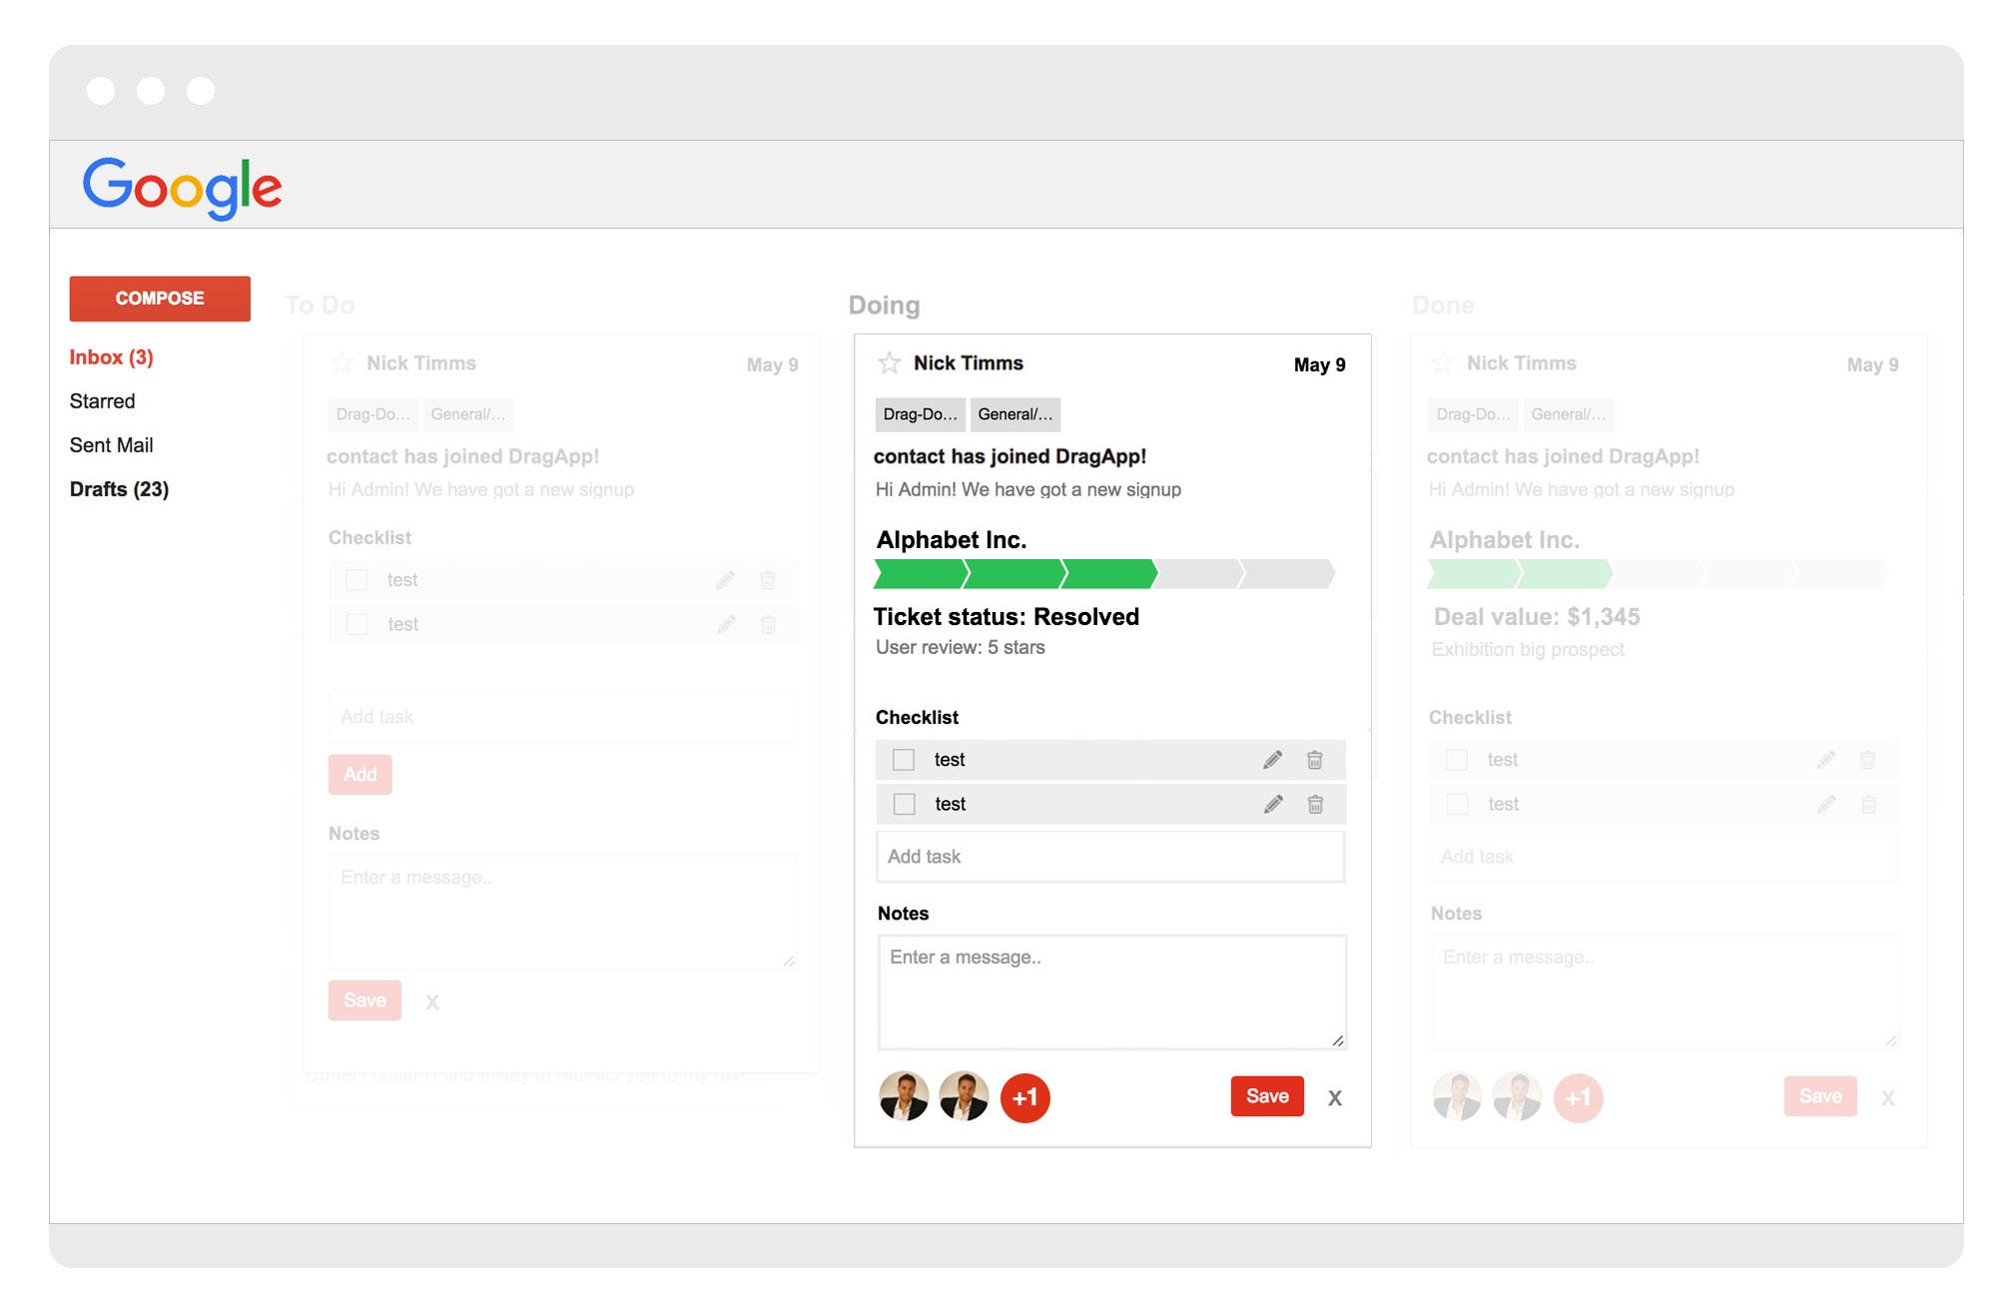
Task: Click 'Ticket status: Resolved' text
Action: 1006,617
